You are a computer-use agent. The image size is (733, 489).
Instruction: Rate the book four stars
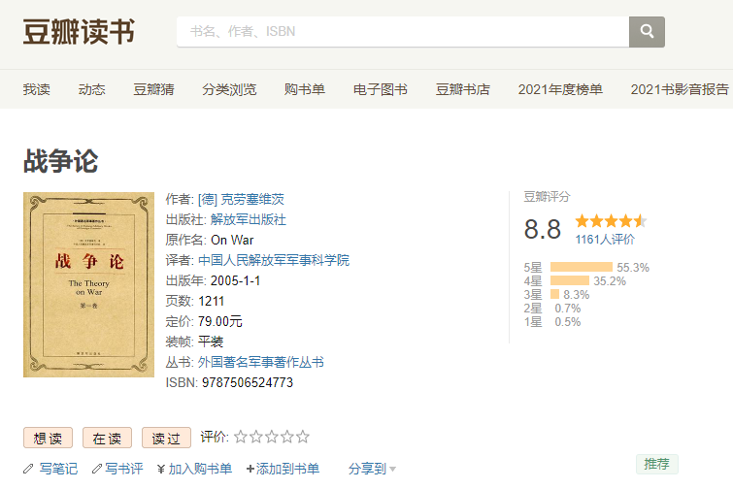[x=286, y=437]
